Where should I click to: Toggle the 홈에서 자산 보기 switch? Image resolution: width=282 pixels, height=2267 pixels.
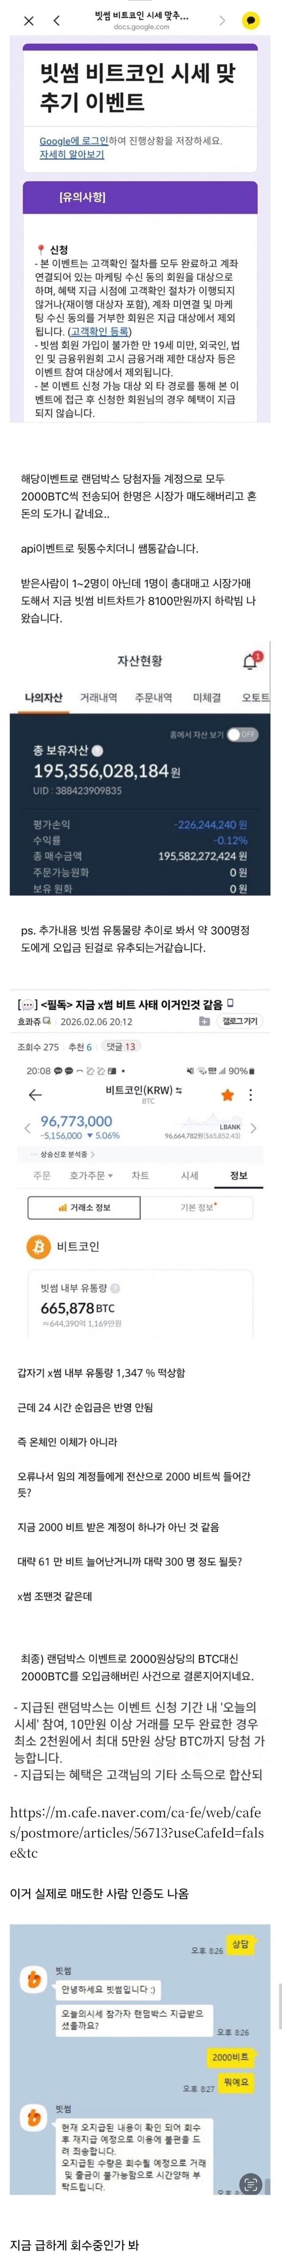[242, 734]
